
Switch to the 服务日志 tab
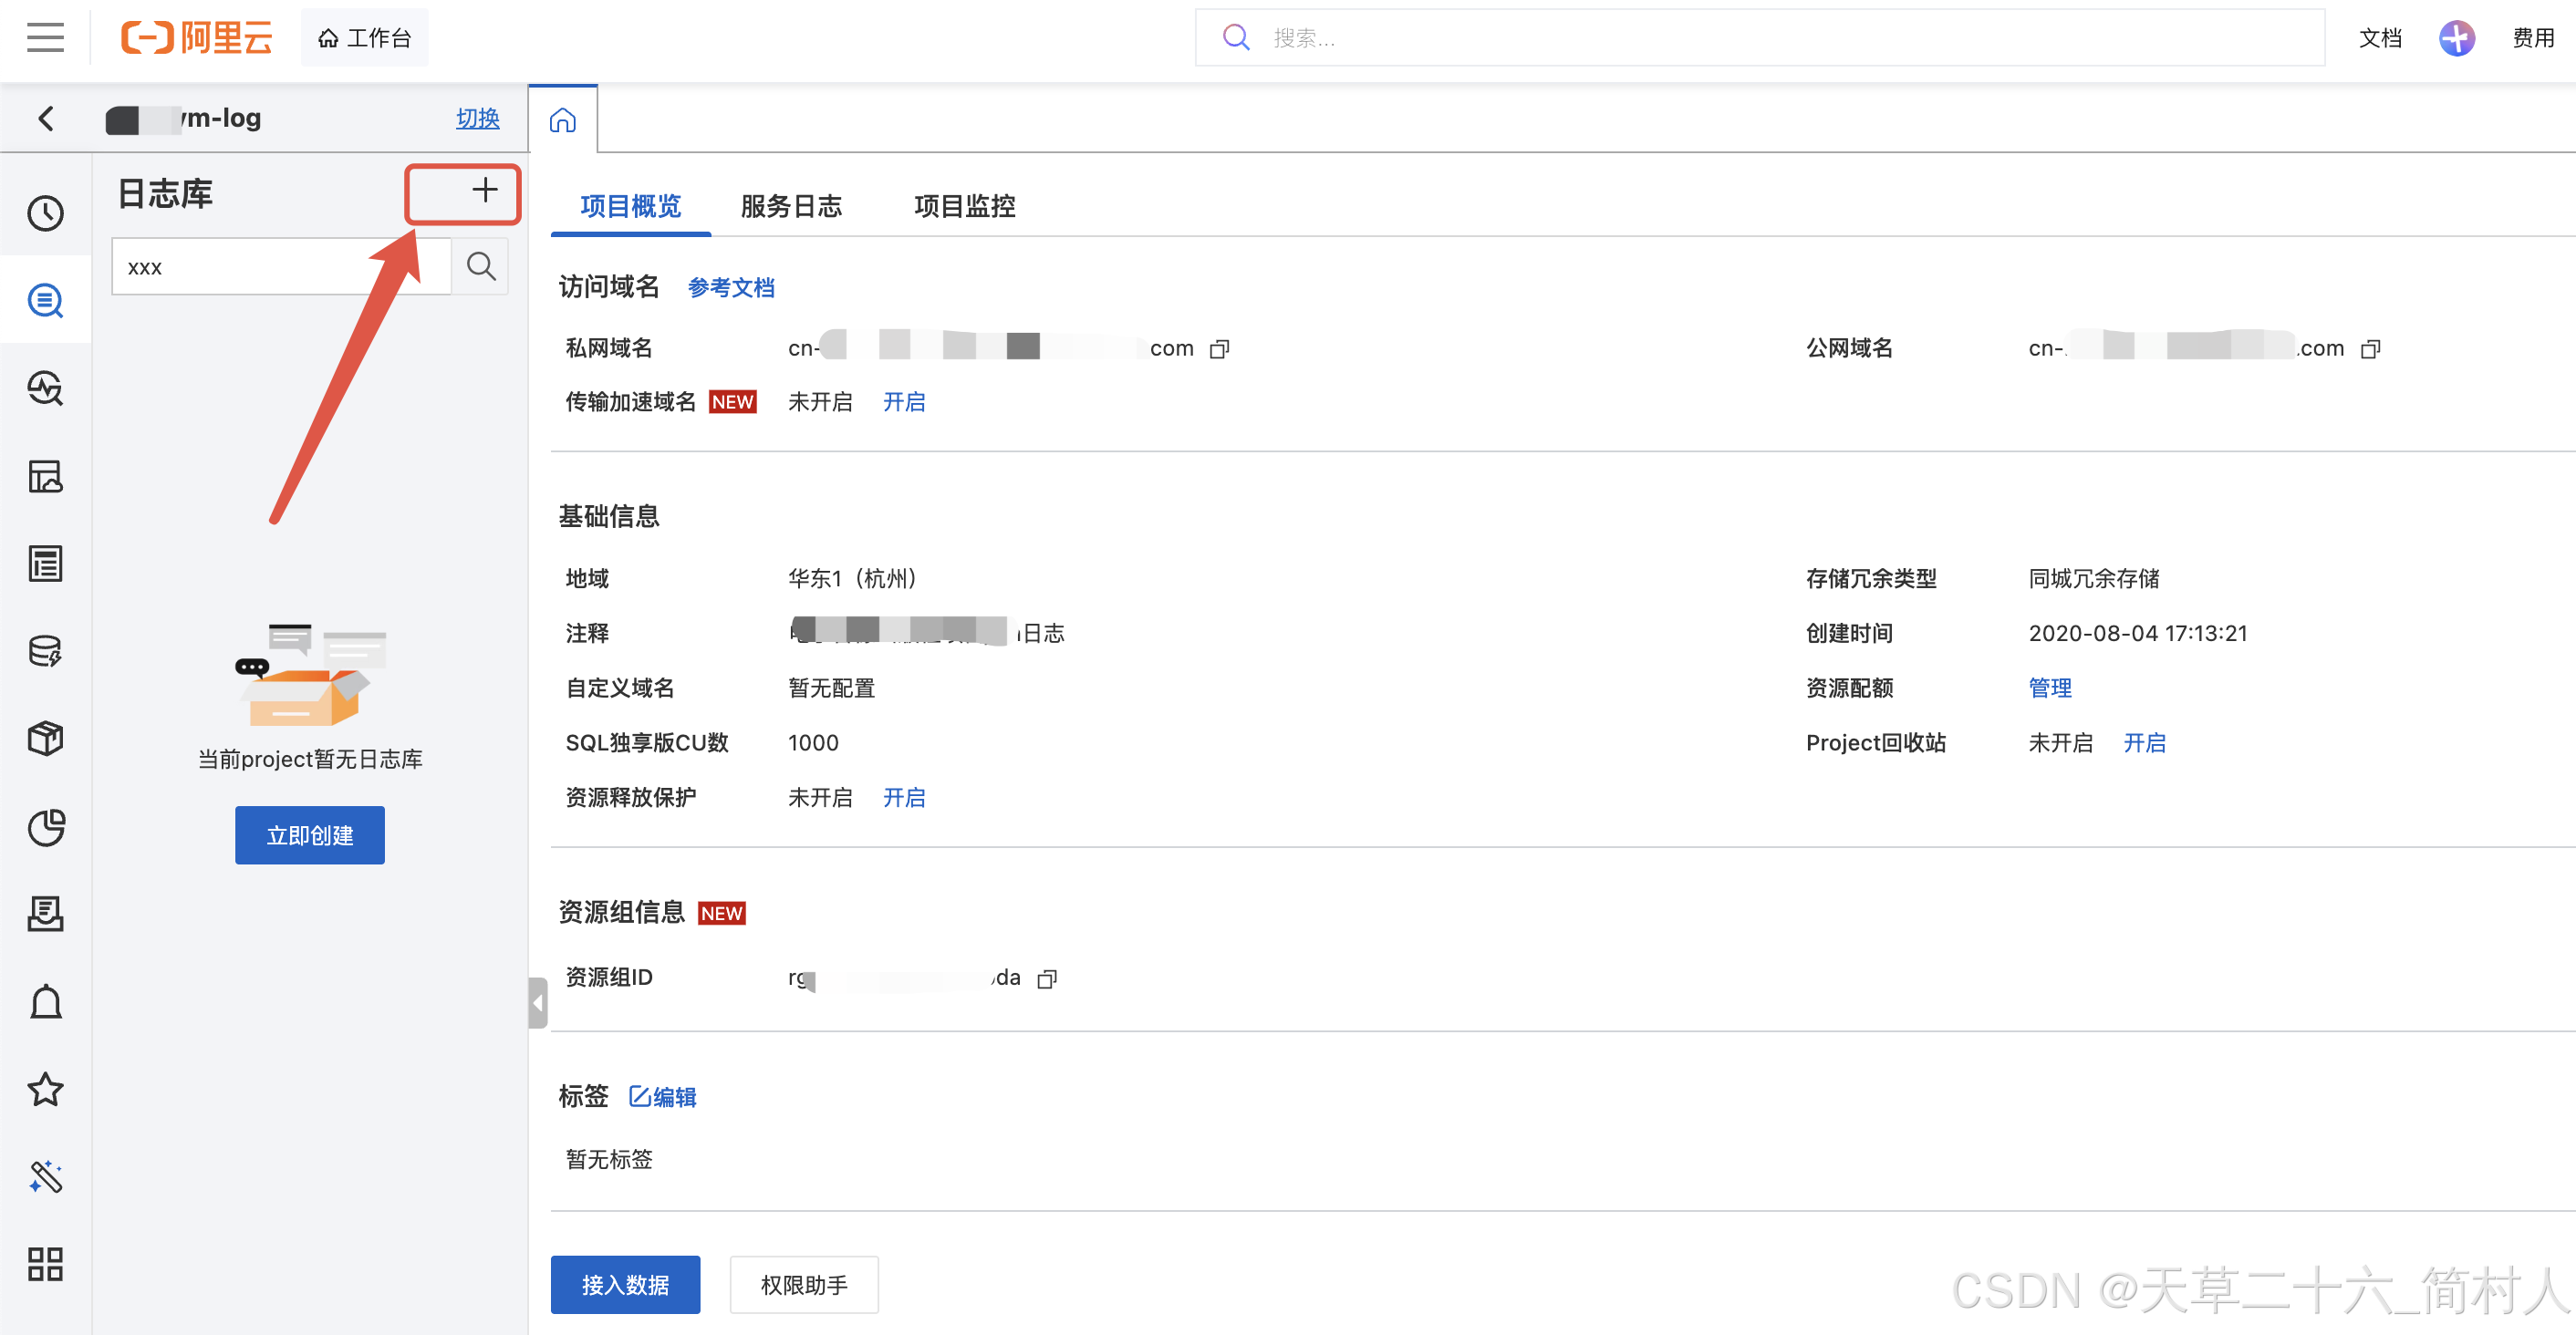pos(790,206)
